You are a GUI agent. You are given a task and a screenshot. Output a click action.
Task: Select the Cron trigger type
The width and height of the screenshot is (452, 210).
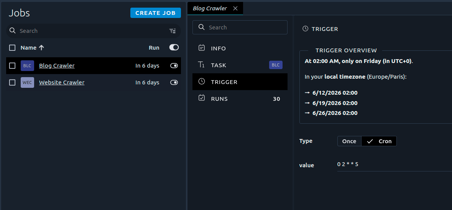(379, 141)
